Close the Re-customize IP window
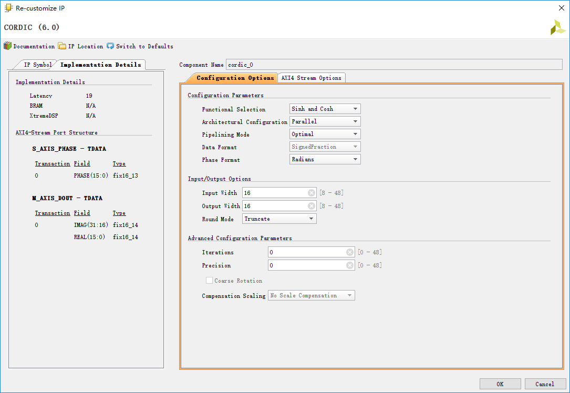This screenshot has height=393, width=570. tap(561, 8)
